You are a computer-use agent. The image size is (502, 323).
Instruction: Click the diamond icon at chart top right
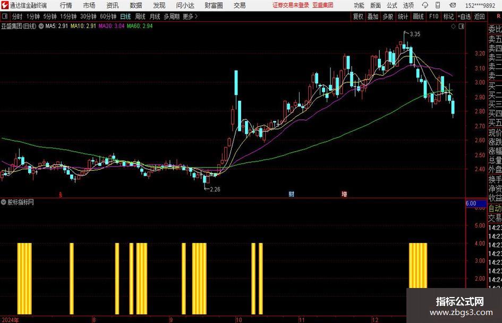click(x=453, y=27)
